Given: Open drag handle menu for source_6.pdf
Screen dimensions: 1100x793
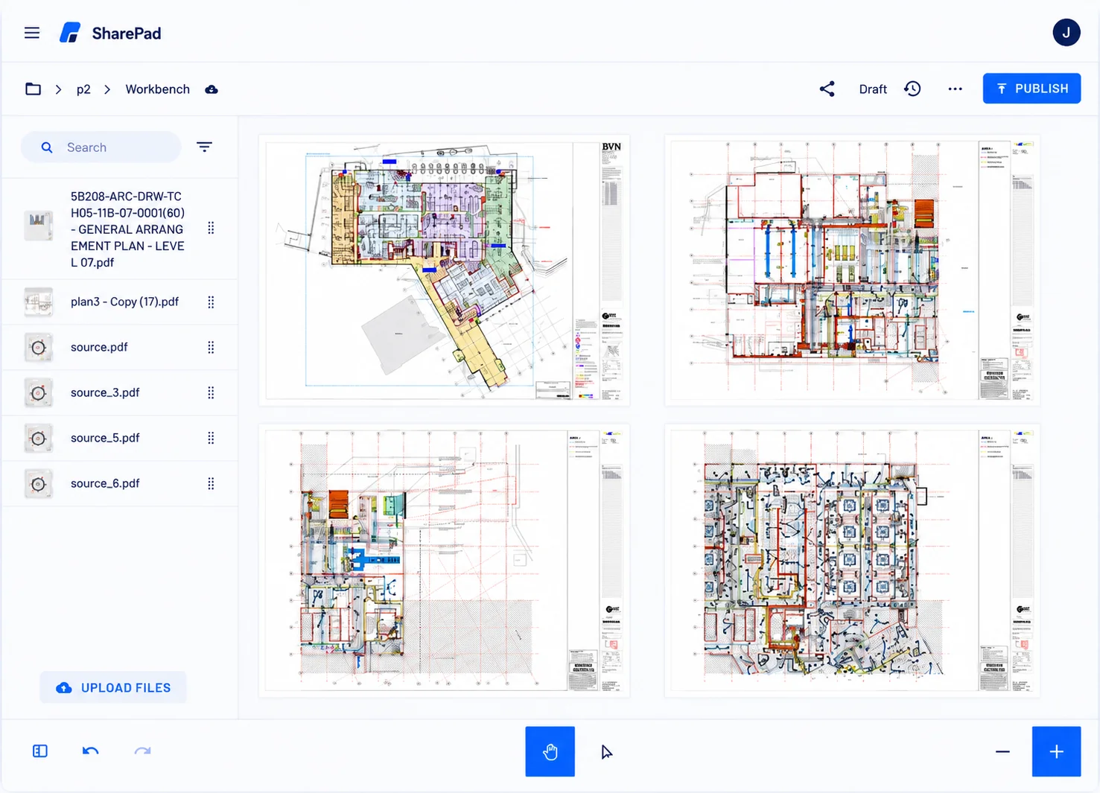Looking at the screenshot, I should [x=211, y=484].
